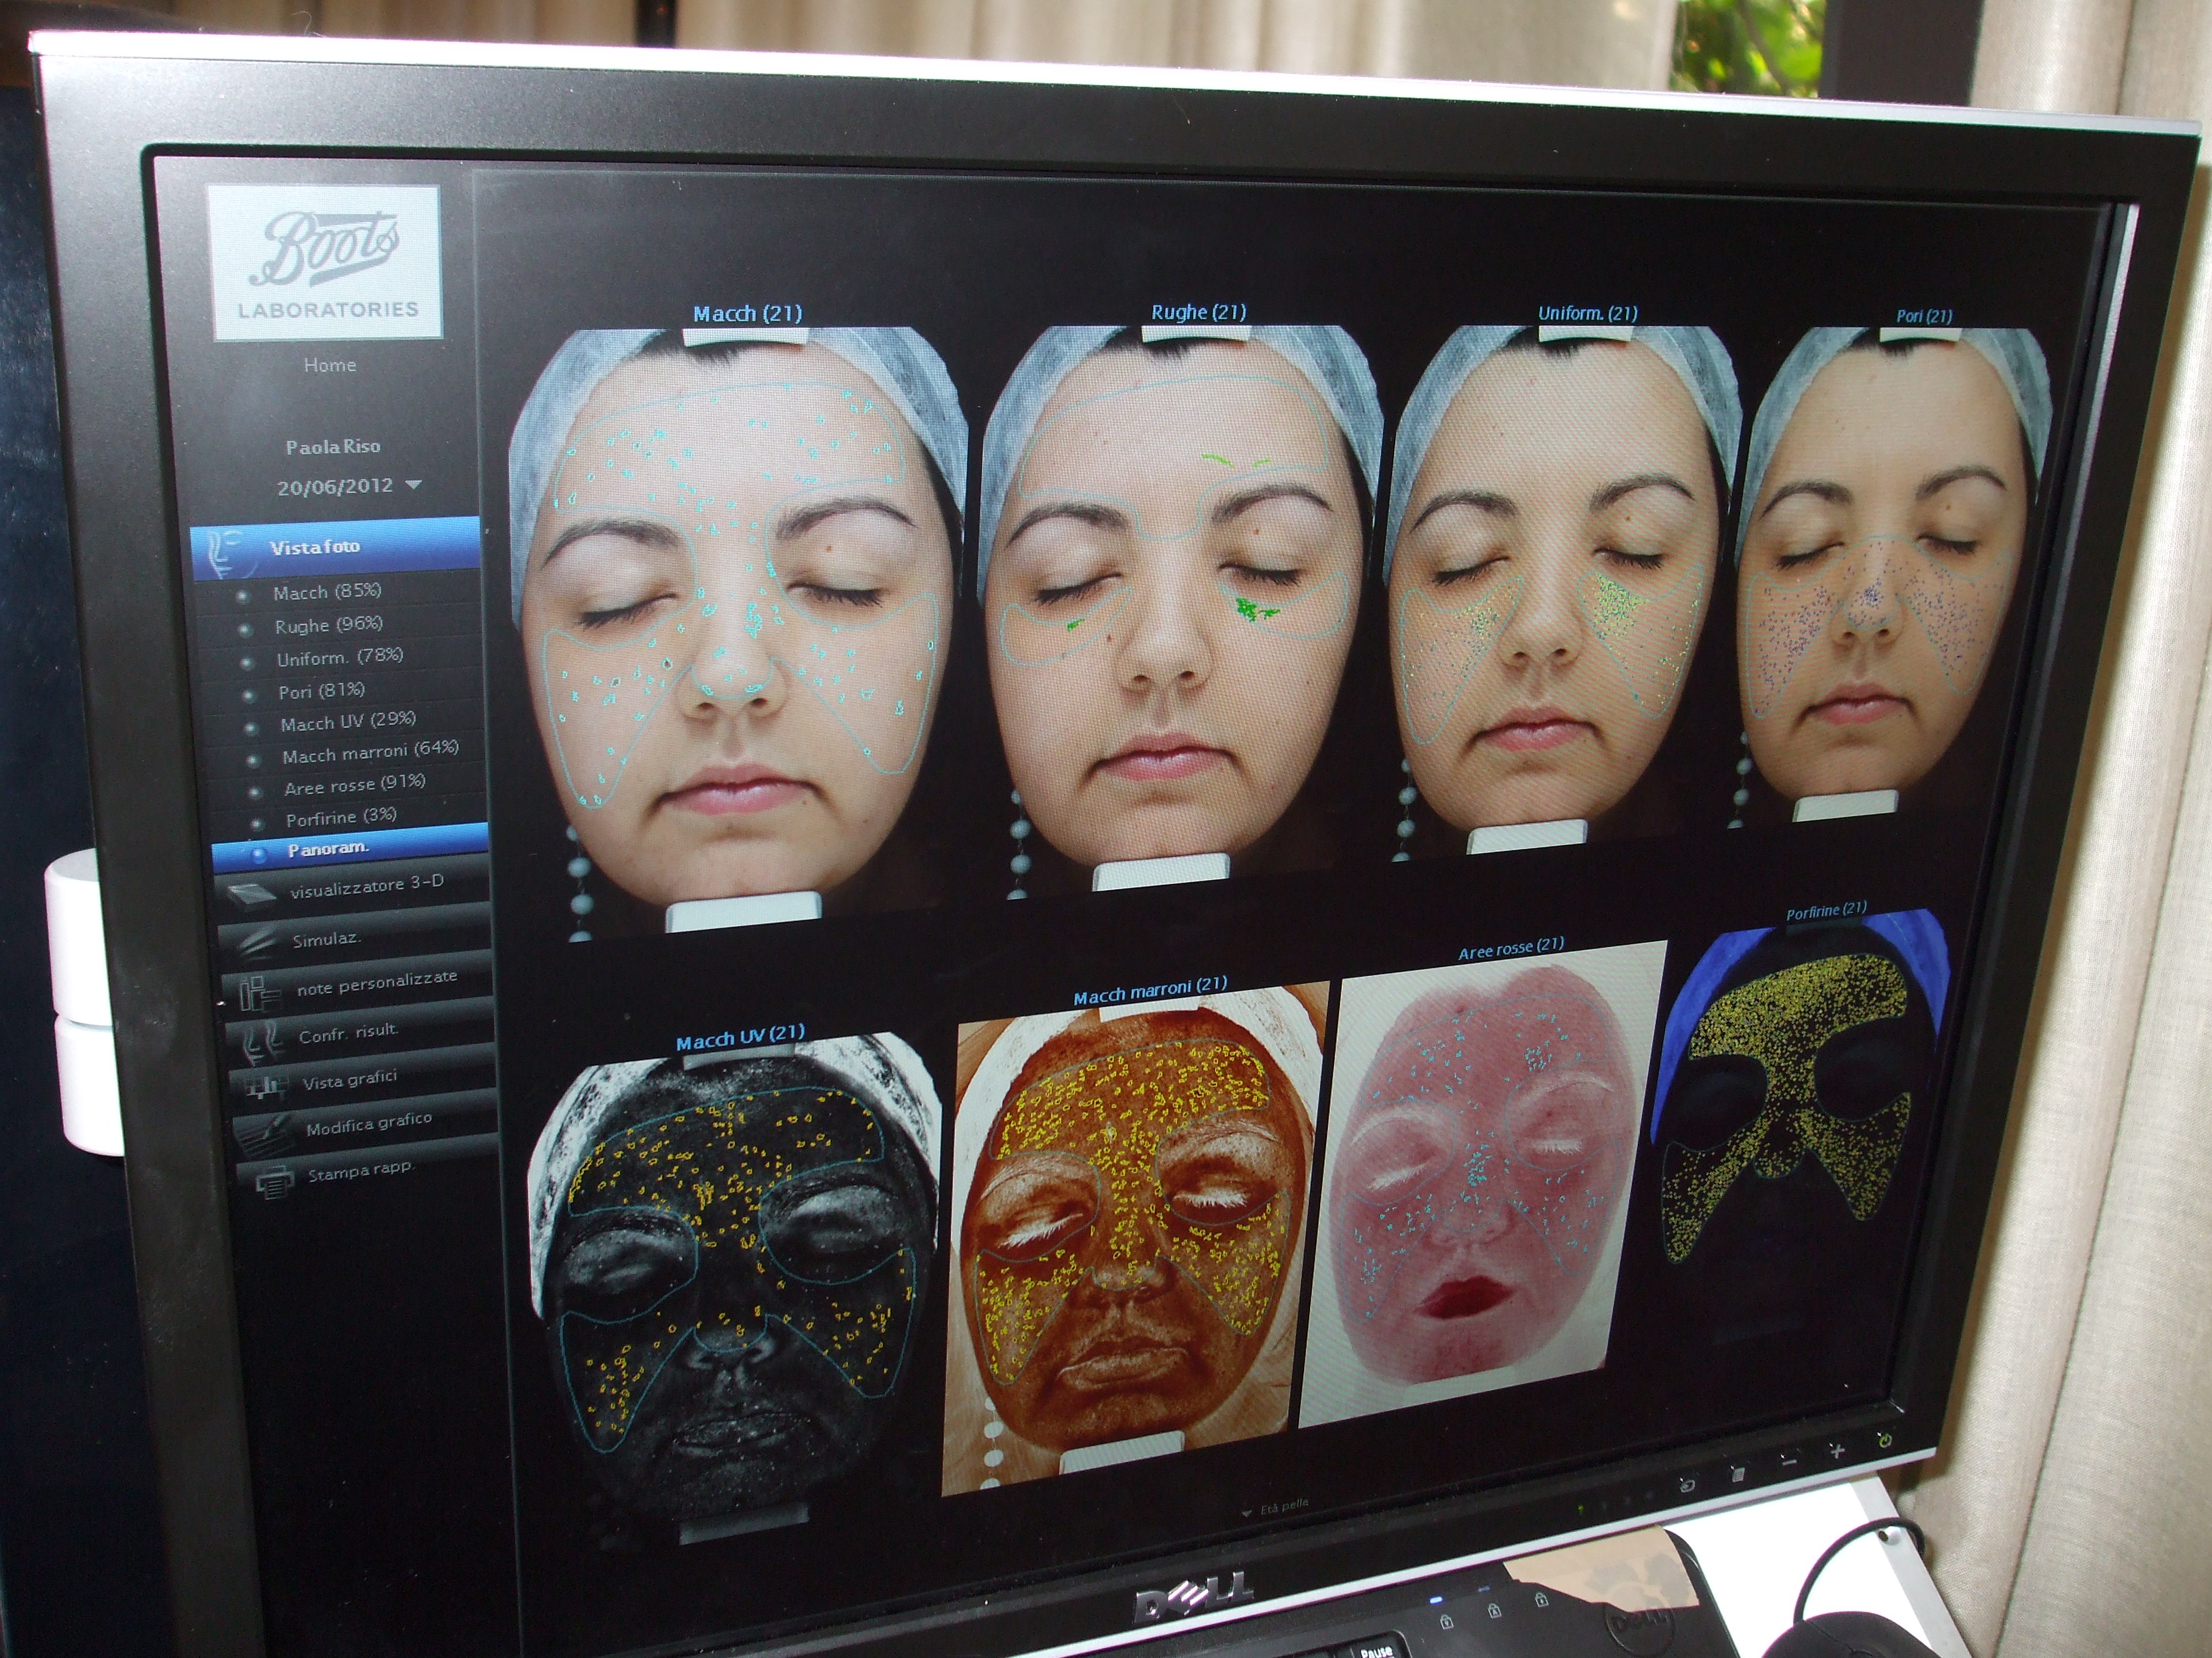Open the note personalizzate label

click(377, 983)
